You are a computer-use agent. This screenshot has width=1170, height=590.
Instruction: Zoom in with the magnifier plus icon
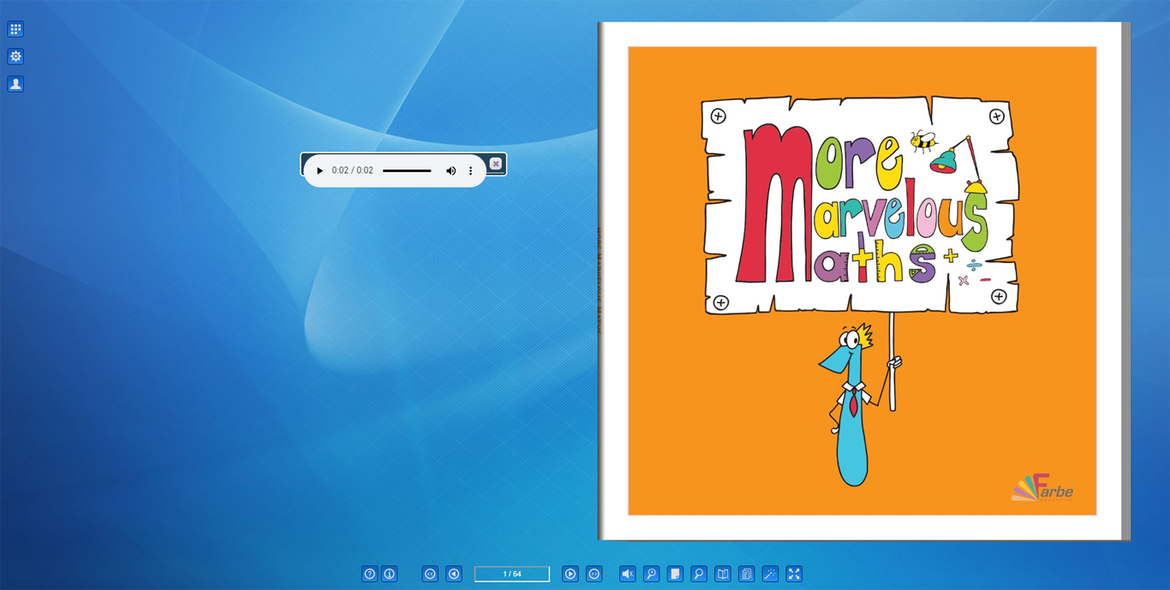(x=652, y=574)
